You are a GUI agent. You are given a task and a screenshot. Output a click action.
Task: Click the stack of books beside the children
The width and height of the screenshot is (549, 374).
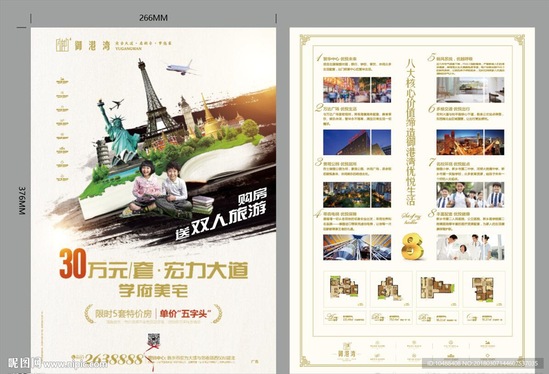202,205
